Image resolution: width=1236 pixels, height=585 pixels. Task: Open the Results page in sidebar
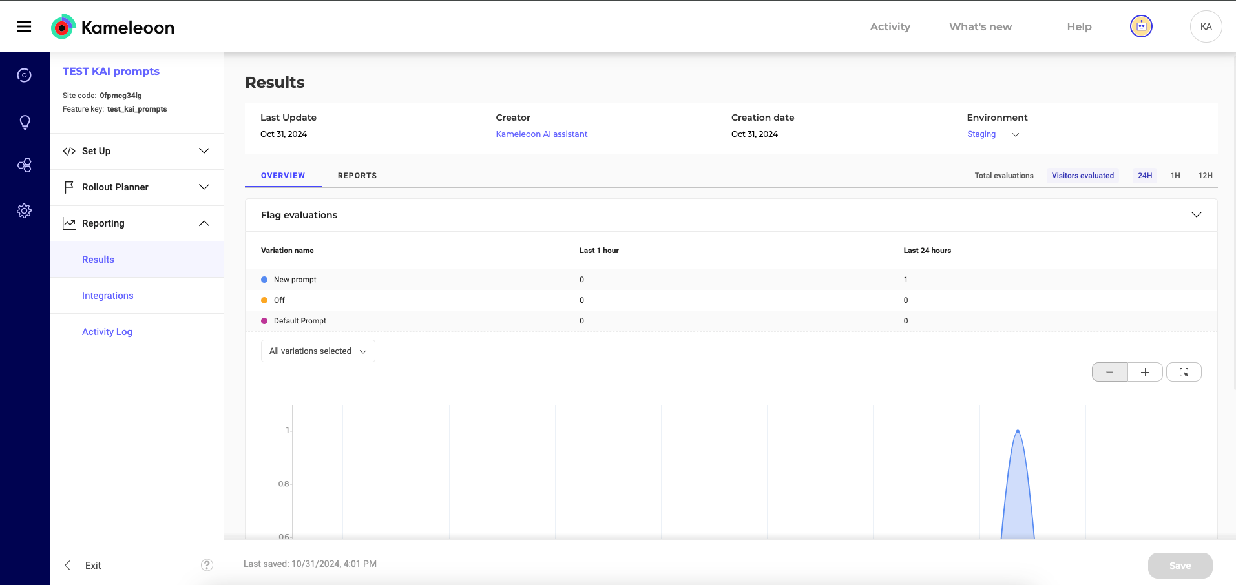pyautogui.click(x=137, y=260)
